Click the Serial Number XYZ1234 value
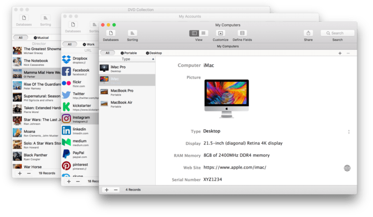The image size is (373, 217). (212, 180)
